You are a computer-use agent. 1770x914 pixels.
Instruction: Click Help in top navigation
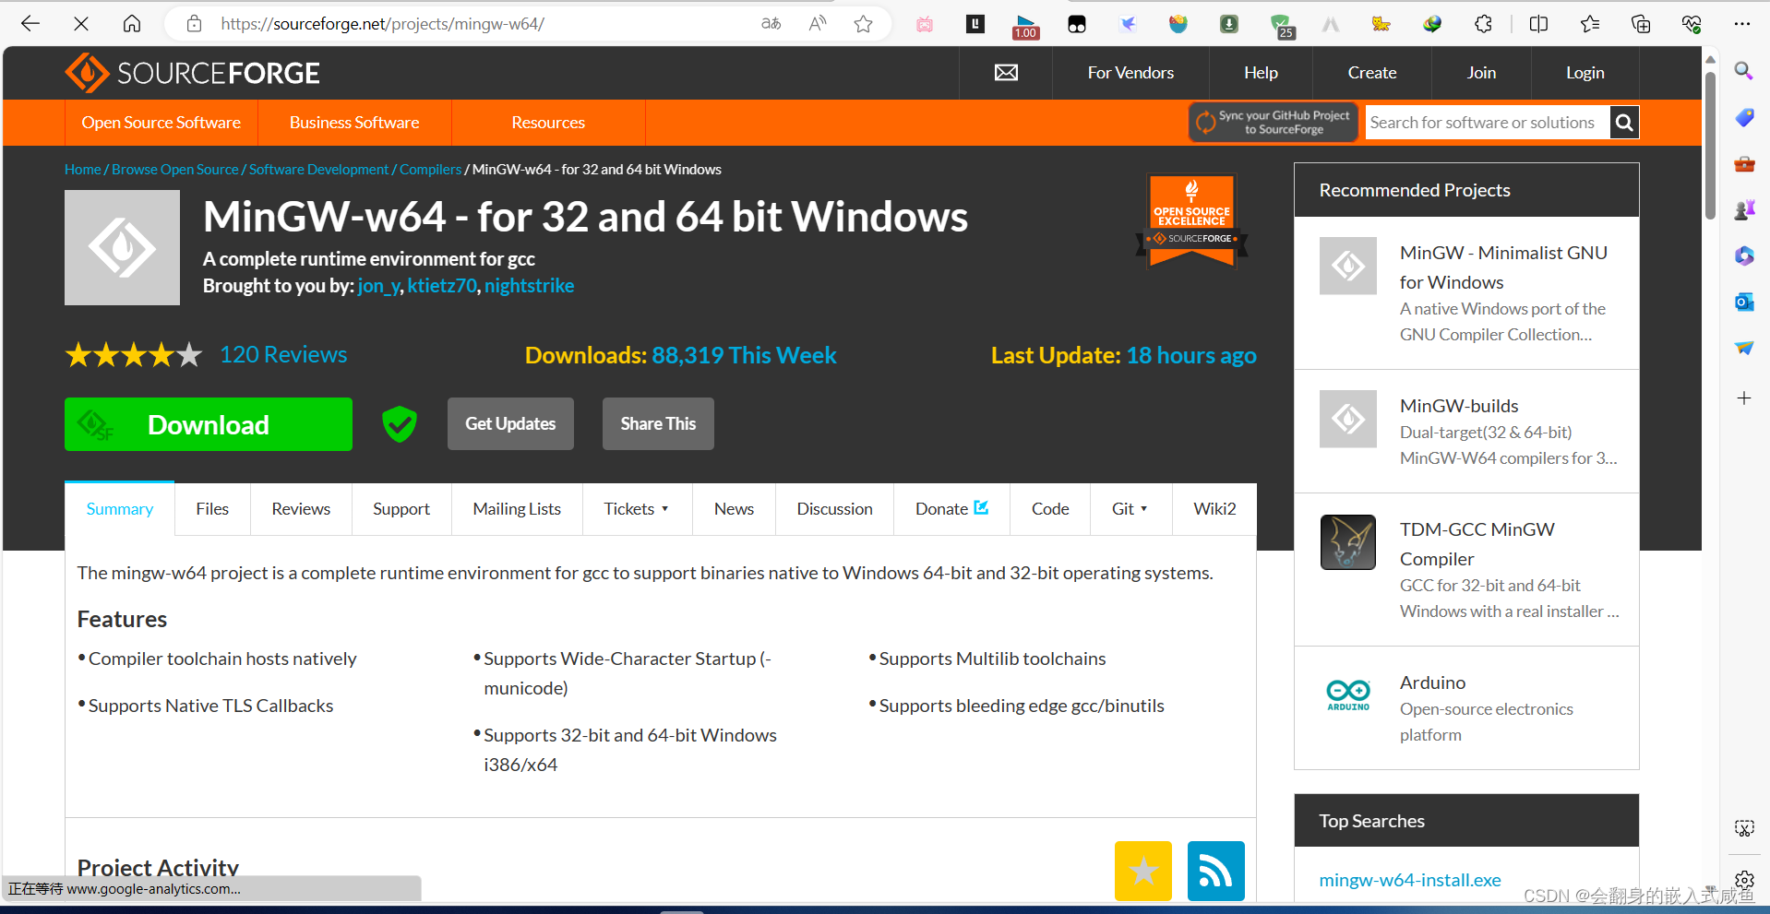[x=1261, y=73]
